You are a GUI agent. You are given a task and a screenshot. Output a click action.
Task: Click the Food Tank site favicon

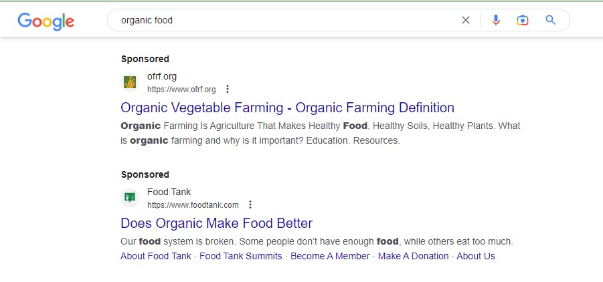point(130,198)
